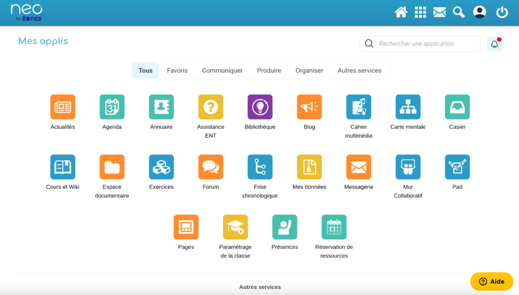Launch the Exercices app
The width and height of the screenshot is (519, 295).
click(x=161, y=167)
